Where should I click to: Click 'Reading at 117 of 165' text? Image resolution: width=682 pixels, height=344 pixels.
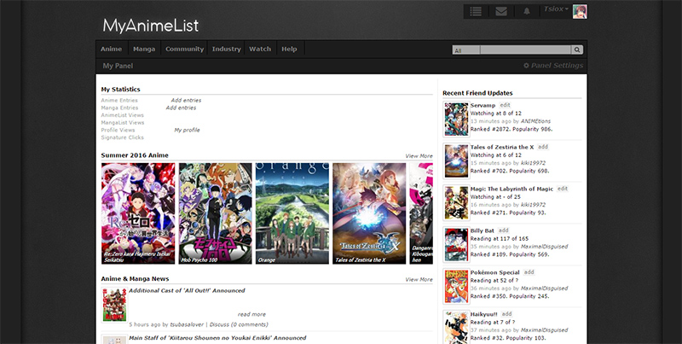500,239
